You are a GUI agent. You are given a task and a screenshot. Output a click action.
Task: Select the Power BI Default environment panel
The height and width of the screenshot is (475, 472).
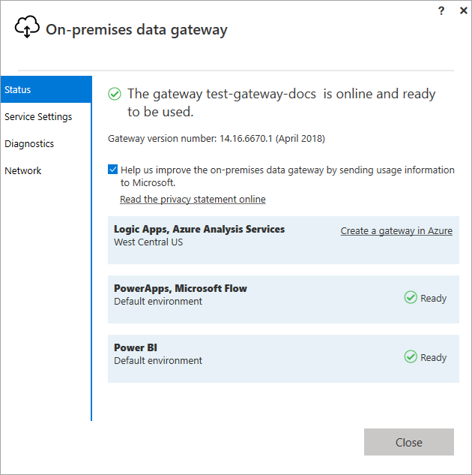[283, 359]
